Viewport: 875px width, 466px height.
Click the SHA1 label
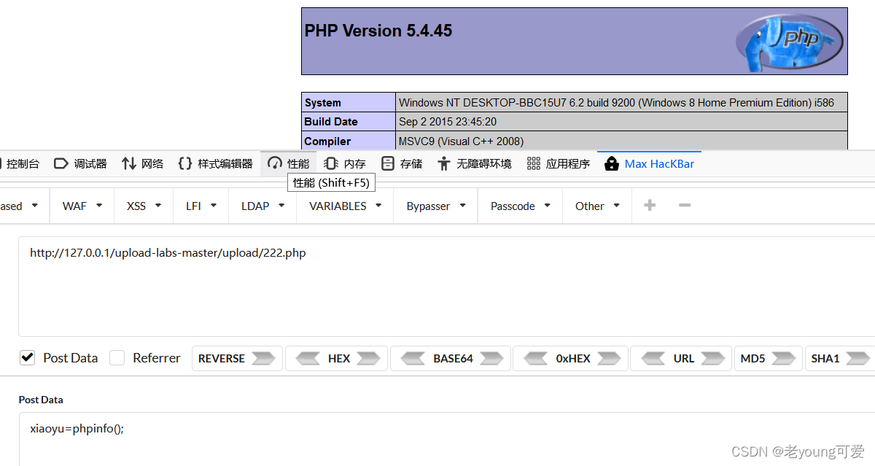825,358
